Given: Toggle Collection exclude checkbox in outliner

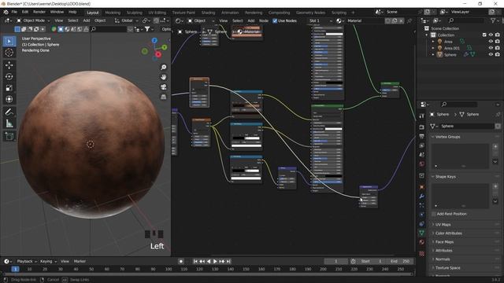Looking at the screenshot, I should point(484,35).
